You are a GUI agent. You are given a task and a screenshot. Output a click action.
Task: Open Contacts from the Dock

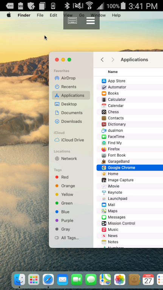[x=134, y=279]
